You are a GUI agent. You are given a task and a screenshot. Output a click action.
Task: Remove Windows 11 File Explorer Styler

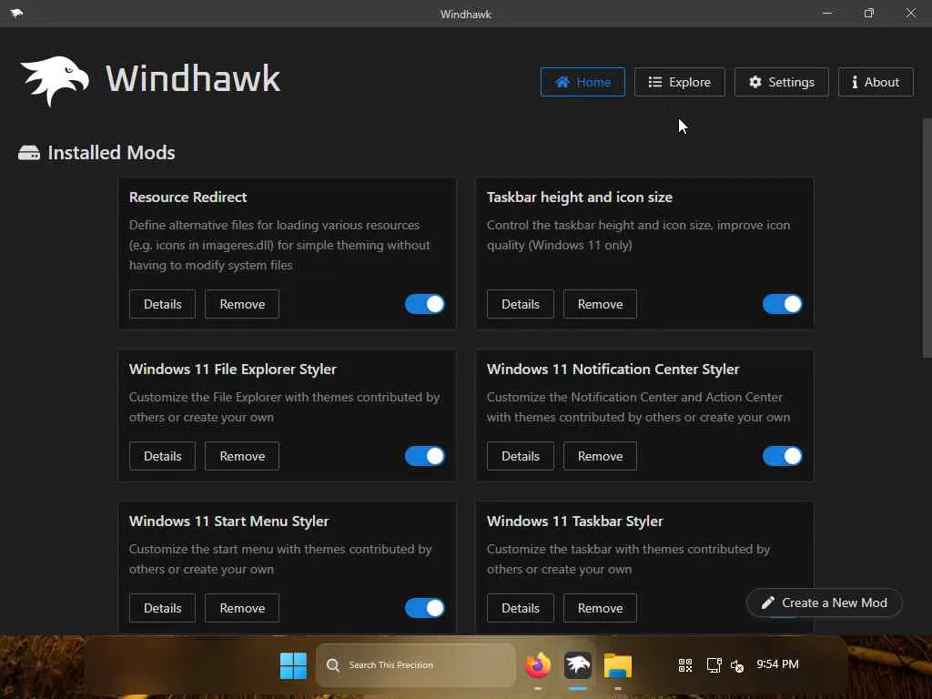(x=242, y=456)
